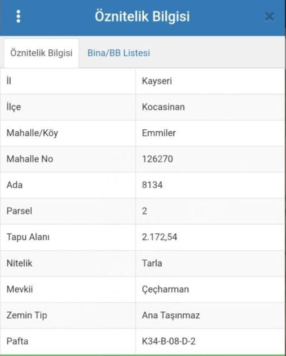Click the Zemin Tip row label
286x356 pixels.
27,315
